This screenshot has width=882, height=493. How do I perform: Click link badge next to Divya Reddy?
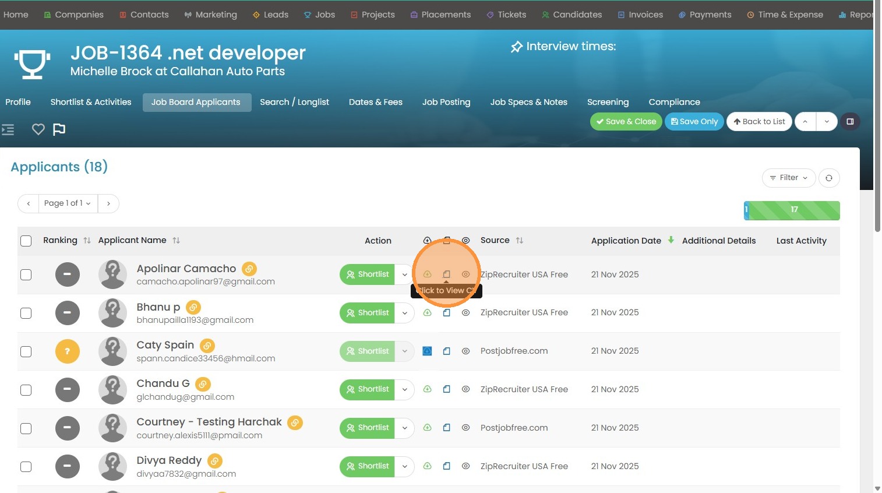(215, 461)
